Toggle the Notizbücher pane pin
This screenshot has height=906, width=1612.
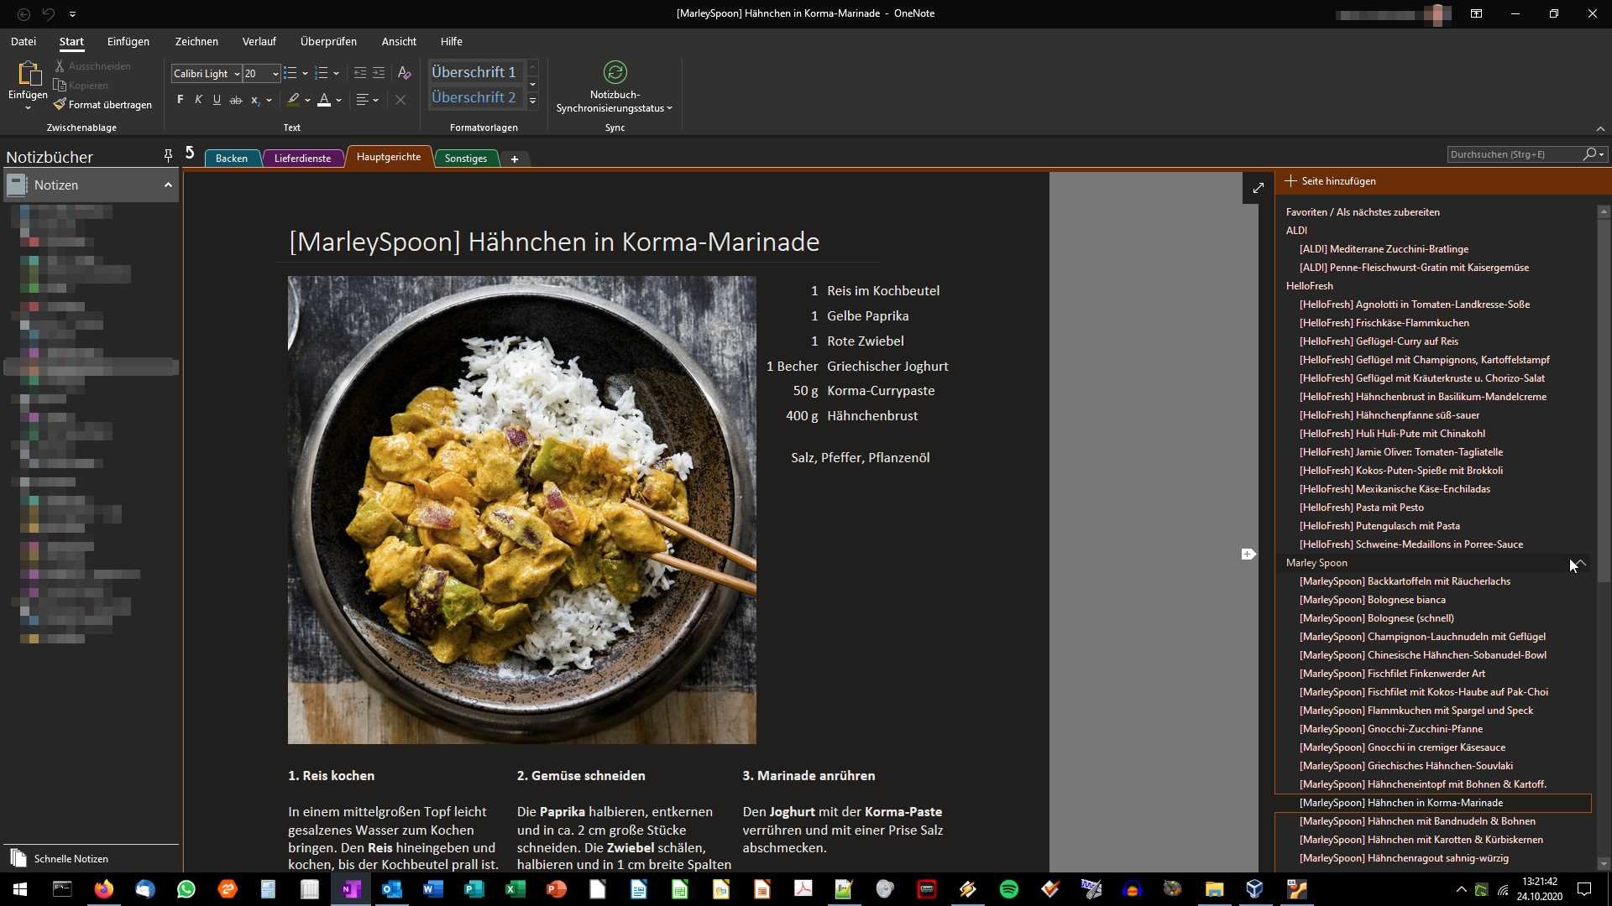tap(168, 155)
